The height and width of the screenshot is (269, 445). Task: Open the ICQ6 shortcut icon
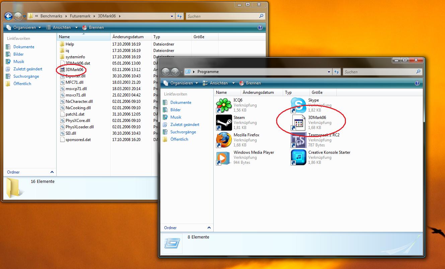pos(224,105)
